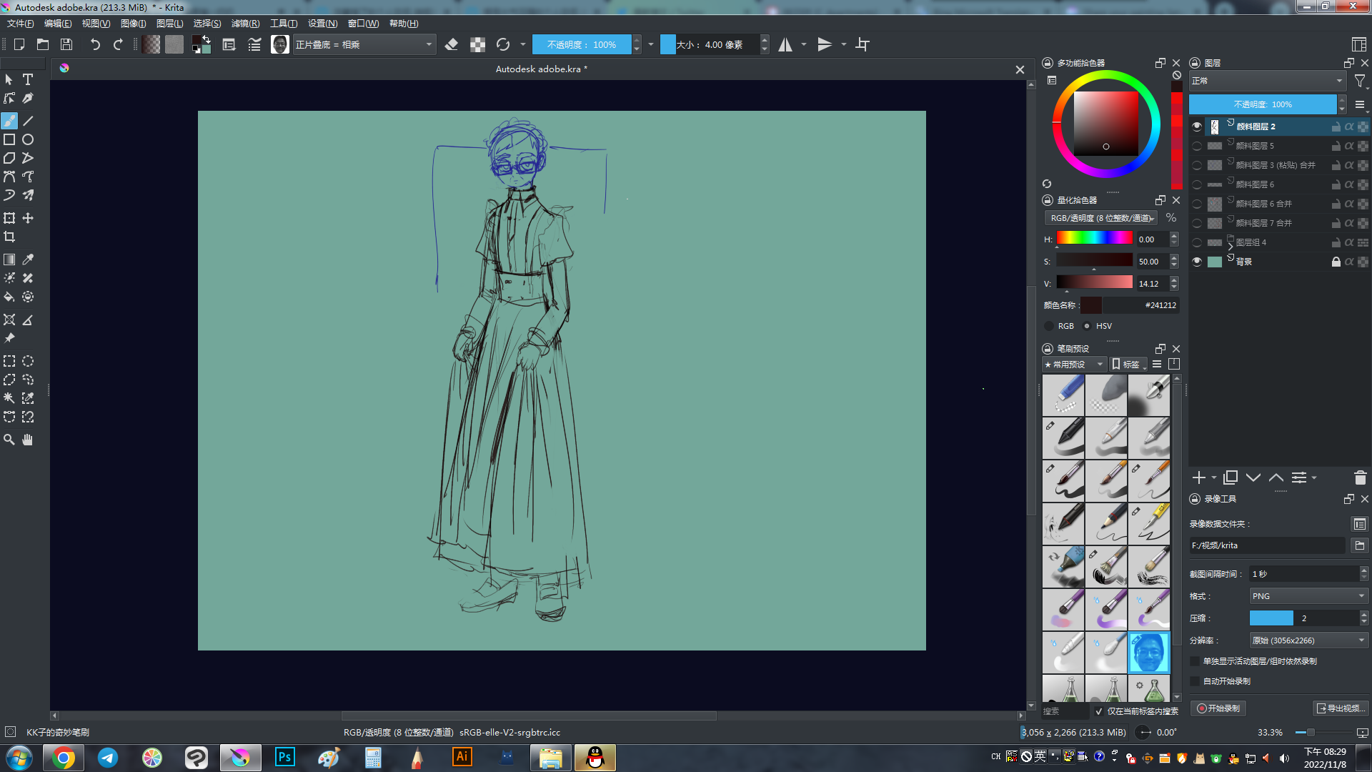This screenshot has width=1372, height=772.
Task: Open the 滤镜(R) menu
Action: coord(245,24)
